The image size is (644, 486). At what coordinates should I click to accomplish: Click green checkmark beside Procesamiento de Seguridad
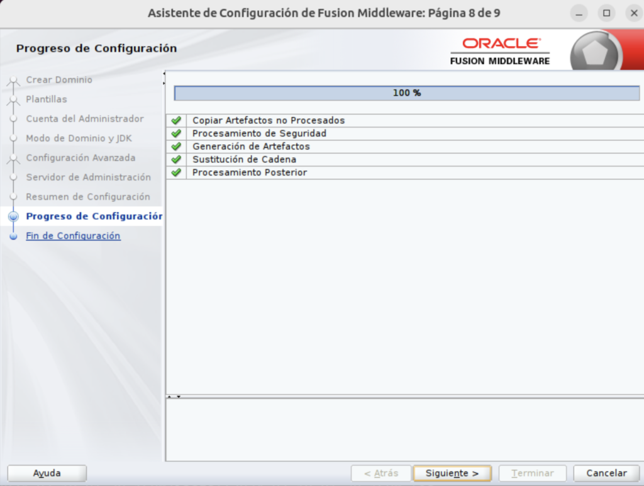pos(176,133)
